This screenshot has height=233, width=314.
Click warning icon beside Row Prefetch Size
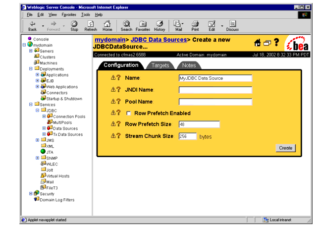tap(113, 124)
